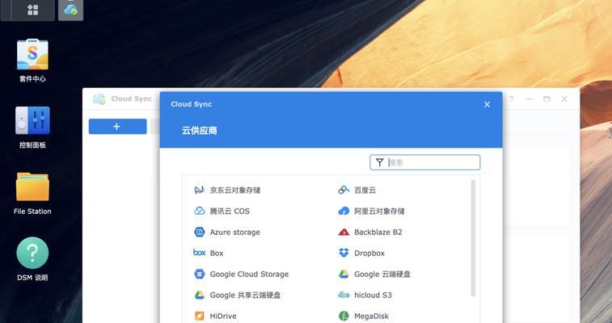The image size is (612, 323).
Task: Choose the Dropbox text entry
Action: click(x=369, y=254)
